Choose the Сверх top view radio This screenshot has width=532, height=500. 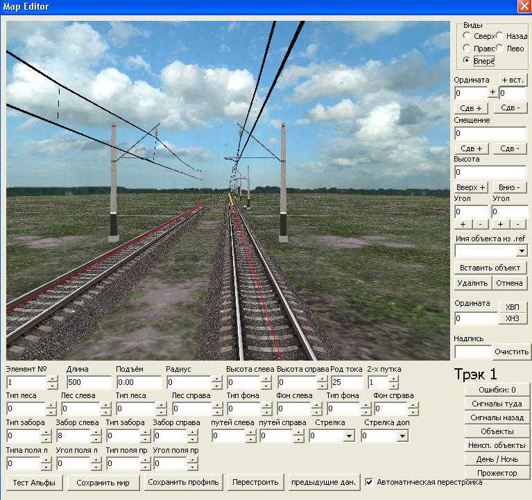point(467,35)
